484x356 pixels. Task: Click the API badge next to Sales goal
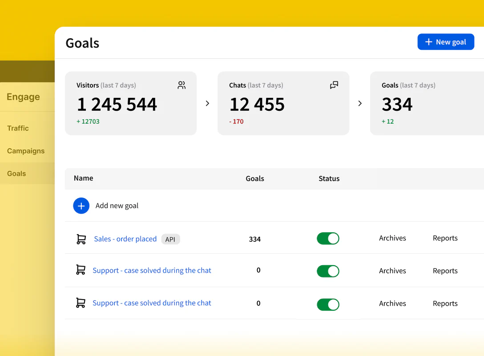pos(171,239)
